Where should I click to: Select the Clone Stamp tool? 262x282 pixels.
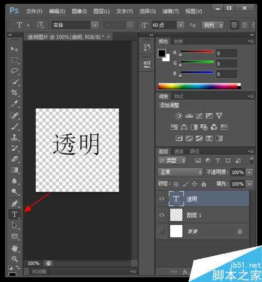tap(14, 137)
